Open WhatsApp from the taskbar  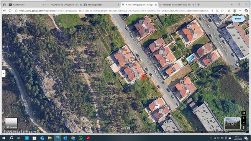80,138
